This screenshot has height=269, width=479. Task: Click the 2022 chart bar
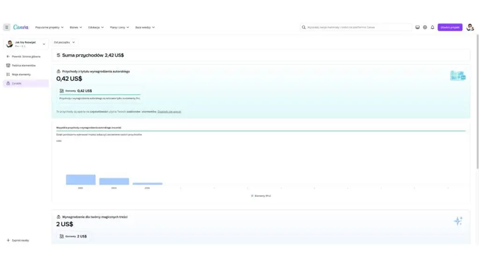[80, 180]
